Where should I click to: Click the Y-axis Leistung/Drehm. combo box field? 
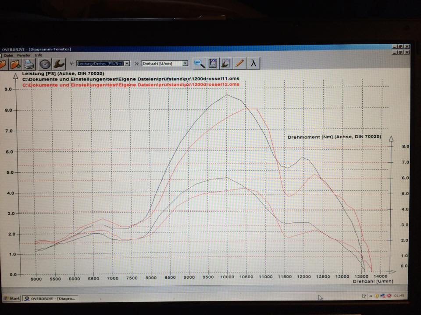(100, 63)
